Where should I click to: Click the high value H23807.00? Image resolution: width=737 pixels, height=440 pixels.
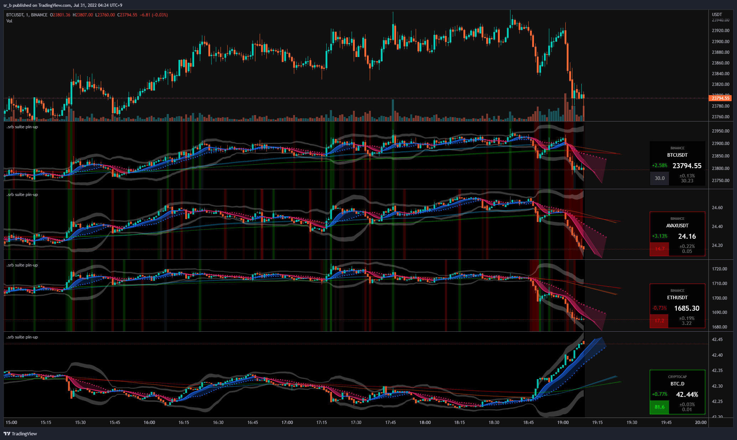(83, 15)
